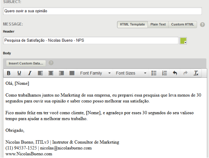Viewport: 209px width, 158px height.
Task: Open the Font Sizes dropdown
Action: pos(131,73)
